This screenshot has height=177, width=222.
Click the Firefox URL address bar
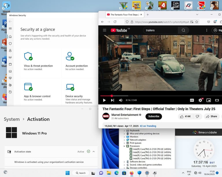[162, 22]
